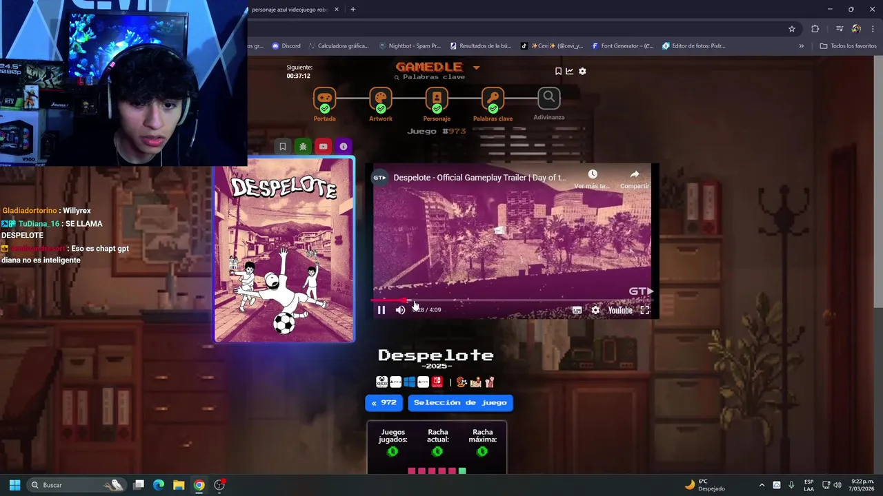
Task: Click the green bug report button
Action: click(x=303, y=146)
